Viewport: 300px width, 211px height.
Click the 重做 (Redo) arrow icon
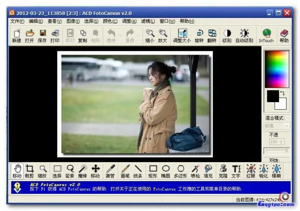(130, 36)
